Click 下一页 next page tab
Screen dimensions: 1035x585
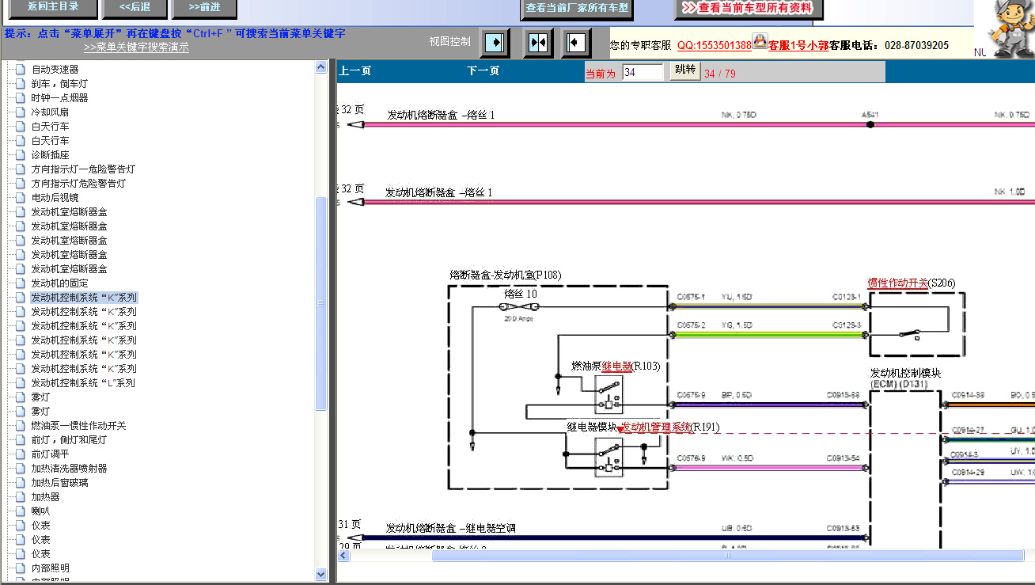tap(483, 71)
